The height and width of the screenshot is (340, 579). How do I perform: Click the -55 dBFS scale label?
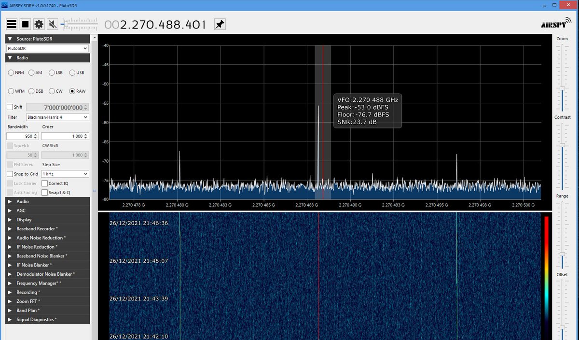[105, 103]
